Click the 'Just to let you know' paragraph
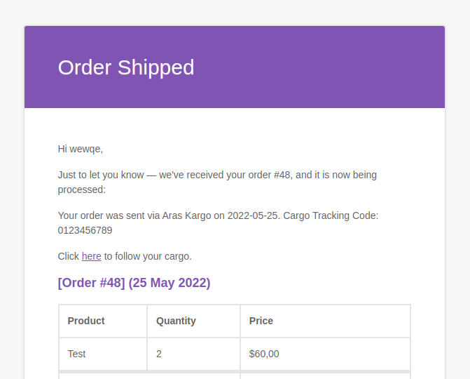Image resolution: width=470 pixels, height=379 pixels. [x=217, y=182]
